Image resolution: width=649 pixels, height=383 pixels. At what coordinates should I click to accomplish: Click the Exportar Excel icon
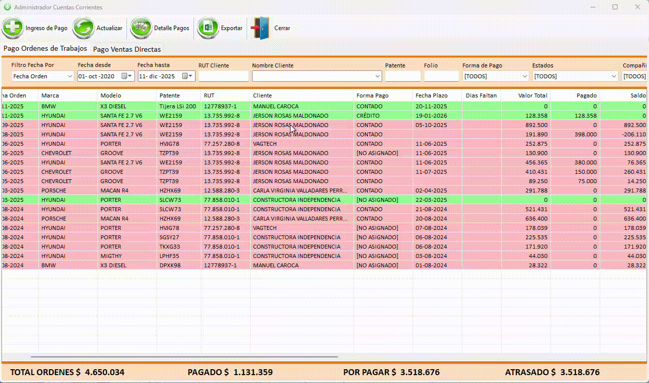[208, 28]
